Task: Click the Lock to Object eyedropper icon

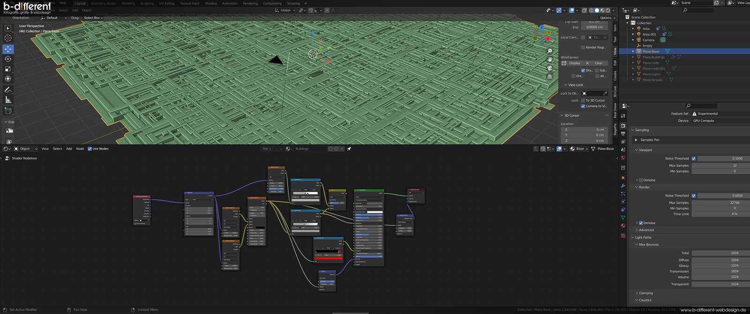Action: click(x=605, y=93)
